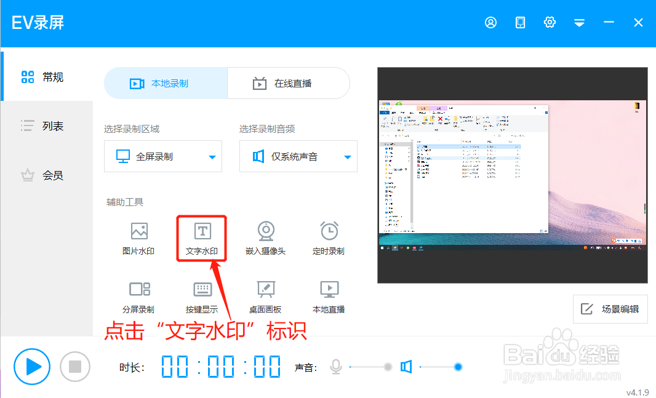Click the 选择录制区域 label
Viewport: 656px width, 398px height.
tap(132, 129)
